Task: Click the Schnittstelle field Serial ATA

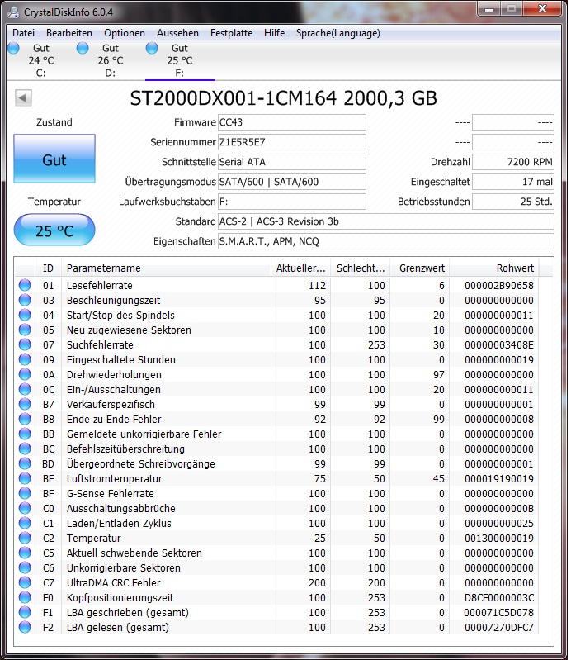Action: (x=292, y=162)
